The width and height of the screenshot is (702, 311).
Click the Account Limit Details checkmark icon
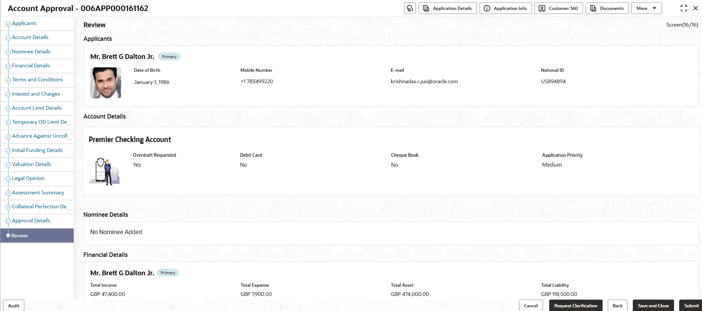tap(8, 109)
